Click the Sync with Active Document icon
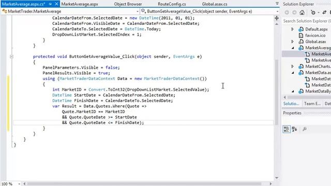331x186 pixels. click(x=324, y=12)
